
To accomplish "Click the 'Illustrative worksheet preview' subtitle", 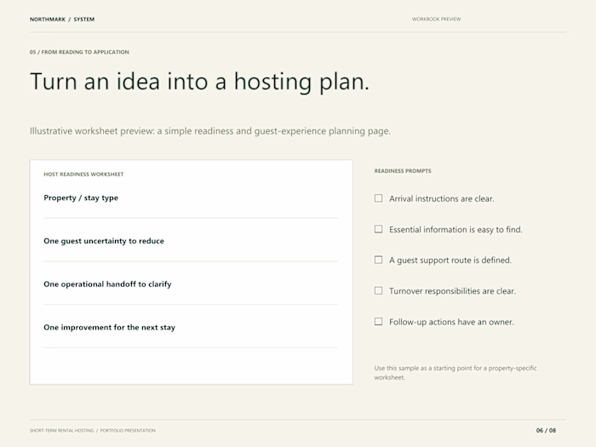I will [x=210, y=131].
